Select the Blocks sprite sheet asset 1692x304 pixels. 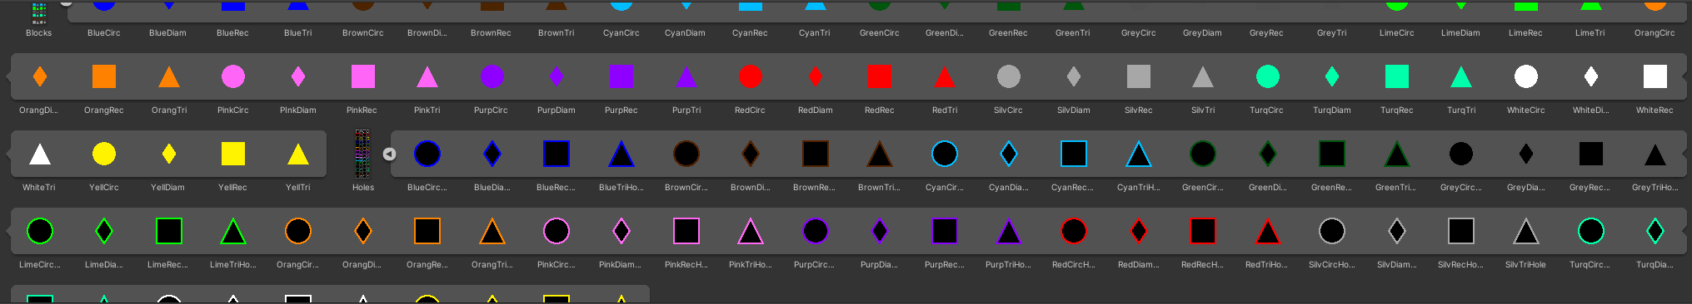click(38, 12)
